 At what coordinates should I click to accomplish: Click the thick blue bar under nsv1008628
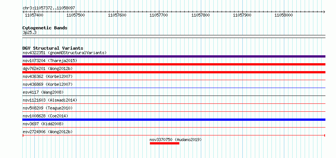click(174, 120)
